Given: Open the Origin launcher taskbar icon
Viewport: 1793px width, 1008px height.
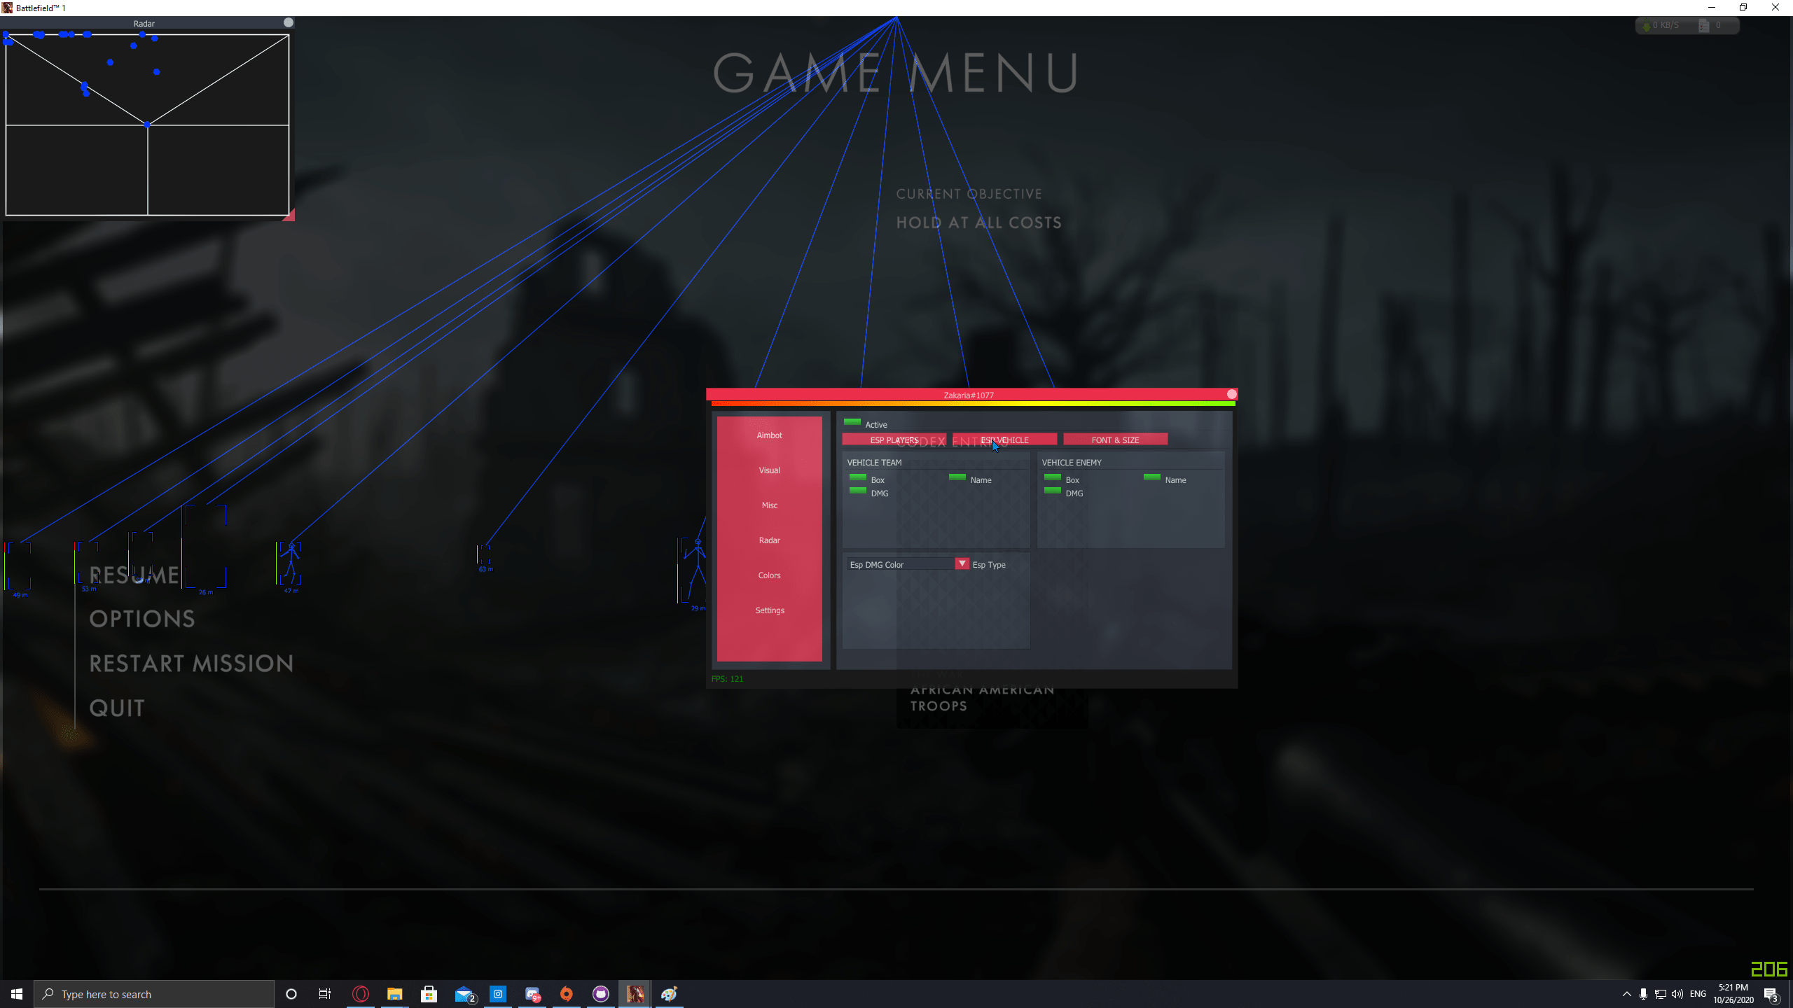Looking at the screenshot, I should click(567, 994).
